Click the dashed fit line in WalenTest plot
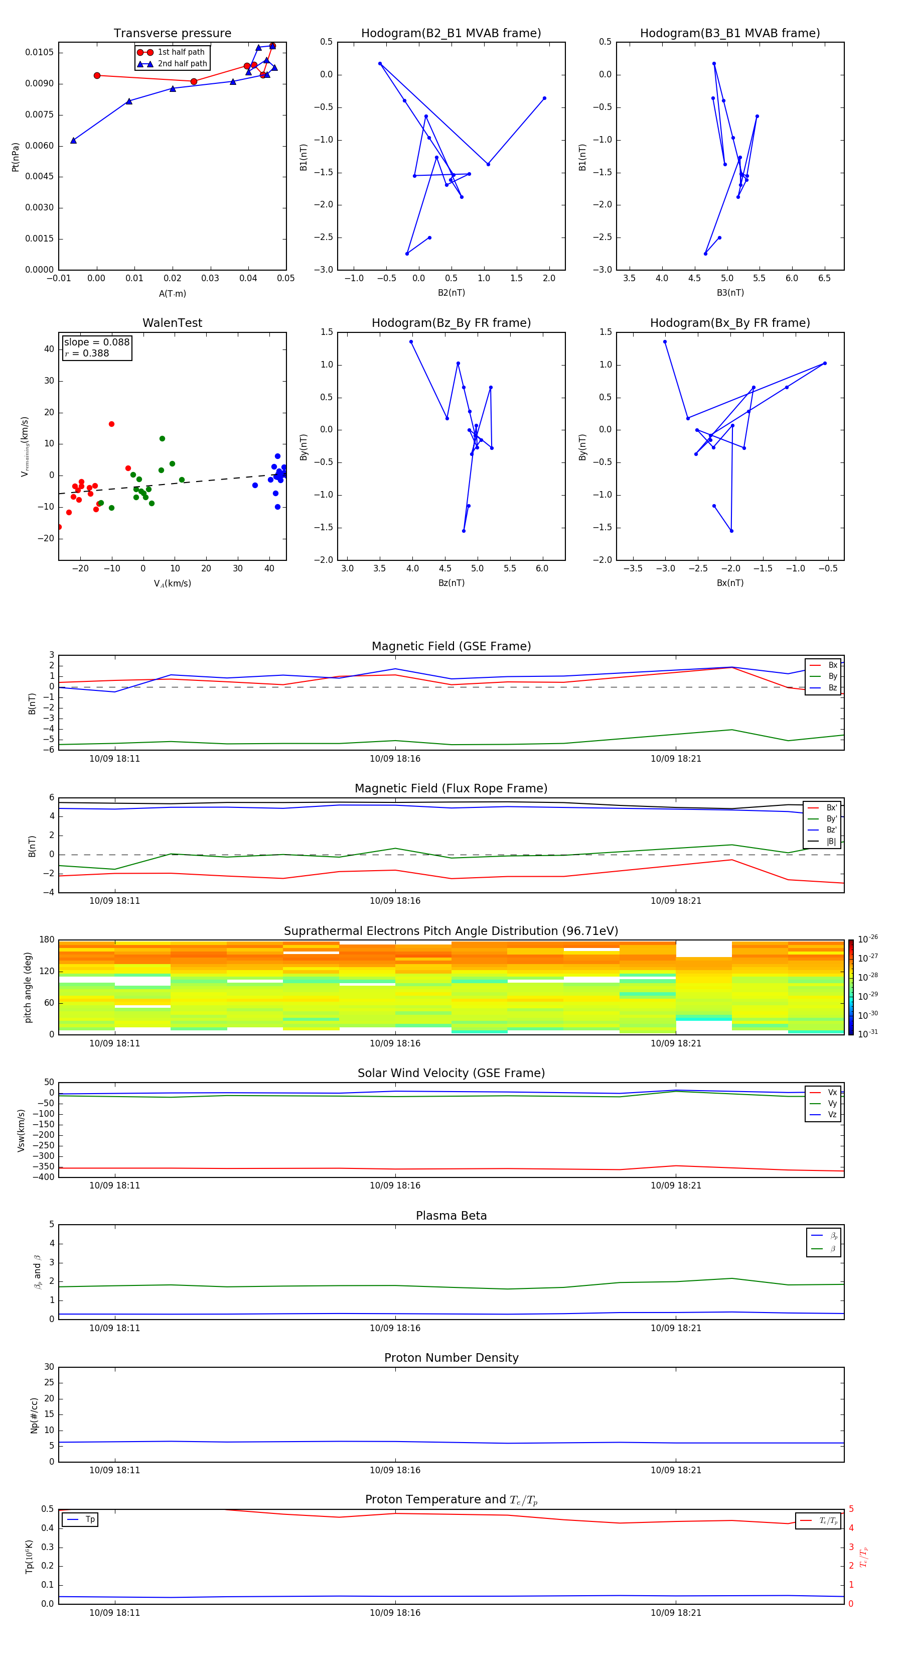The height and width of the screenshot is (1657, 903). click(172, 484)
